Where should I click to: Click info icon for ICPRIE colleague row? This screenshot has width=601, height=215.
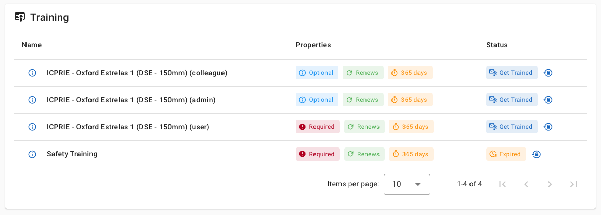[32, 73]
